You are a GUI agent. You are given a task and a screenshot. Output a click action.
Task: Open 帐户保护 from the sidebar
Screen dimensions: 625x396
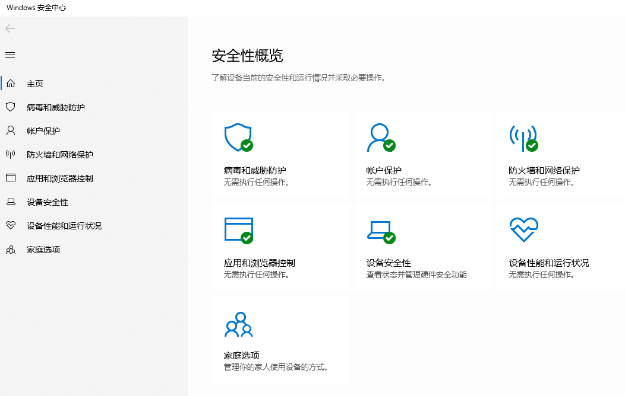click(x=43, y=131)
